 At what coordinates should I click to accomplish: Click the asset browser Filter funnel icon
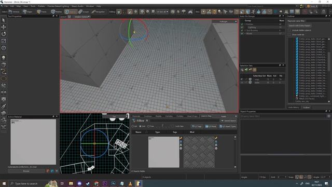(134, 121)
